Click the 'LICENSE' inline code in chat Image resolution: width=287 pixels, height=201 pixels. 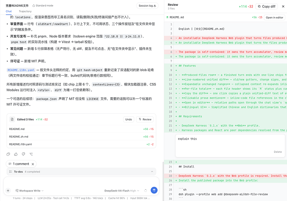(x=93, y=99)
